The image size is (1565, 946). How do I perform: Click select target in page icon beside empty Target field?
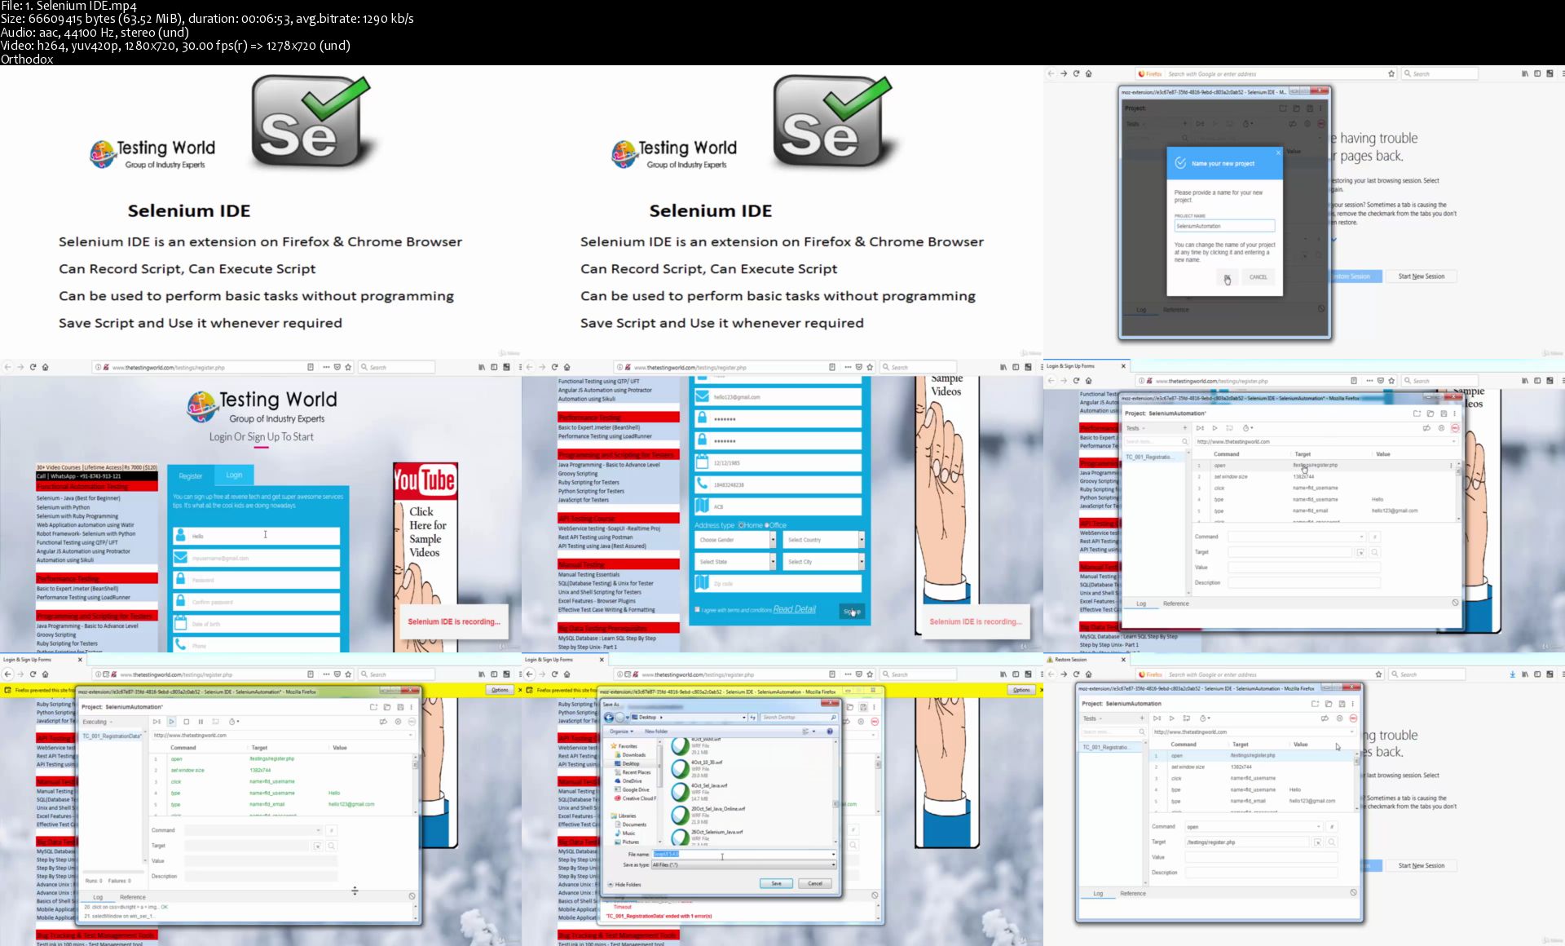1360,553
